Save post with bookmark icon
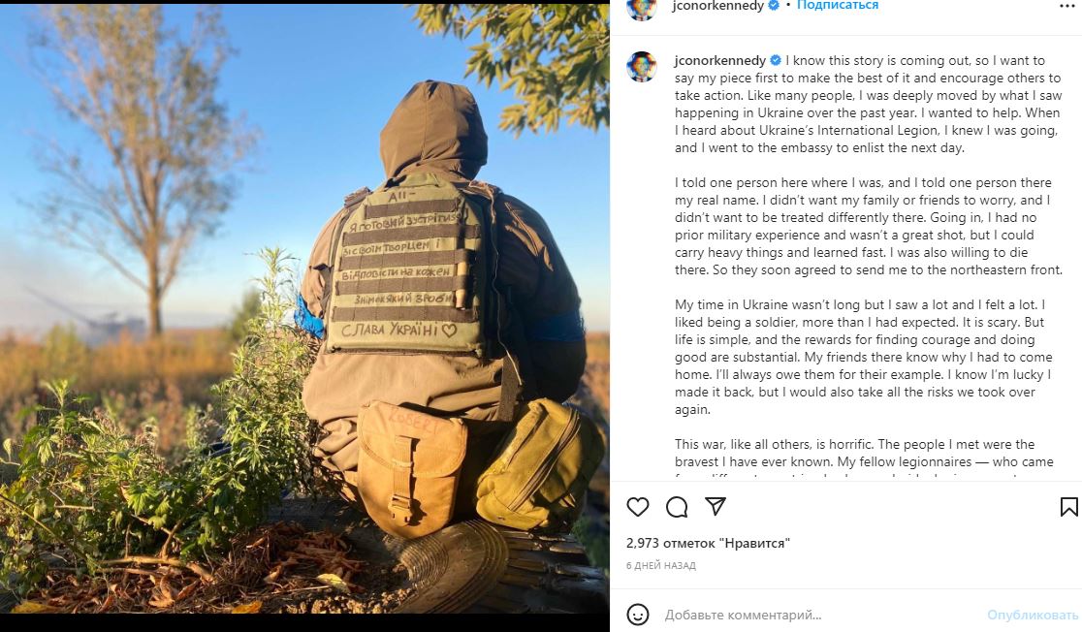Screen dimensions: 1082x632 (x=1068, y=507)
